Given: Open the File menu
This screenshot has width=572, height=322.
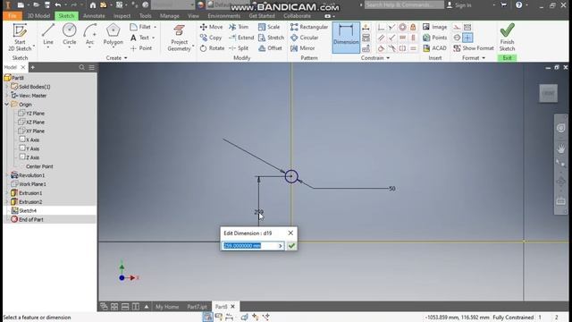Looking at the screenshot, I should [12, 16].
